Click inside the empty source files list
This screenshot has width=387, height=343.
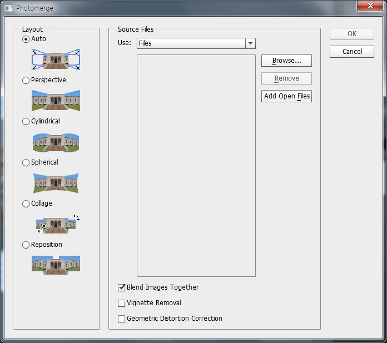pyautogui.click(x=196, y=165)
